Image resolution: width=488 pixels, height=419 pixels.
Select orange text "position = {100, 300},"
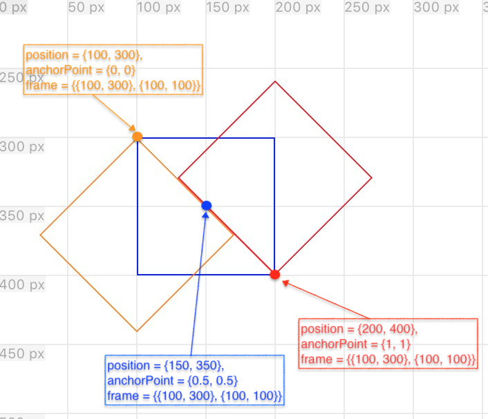point(84,55)
